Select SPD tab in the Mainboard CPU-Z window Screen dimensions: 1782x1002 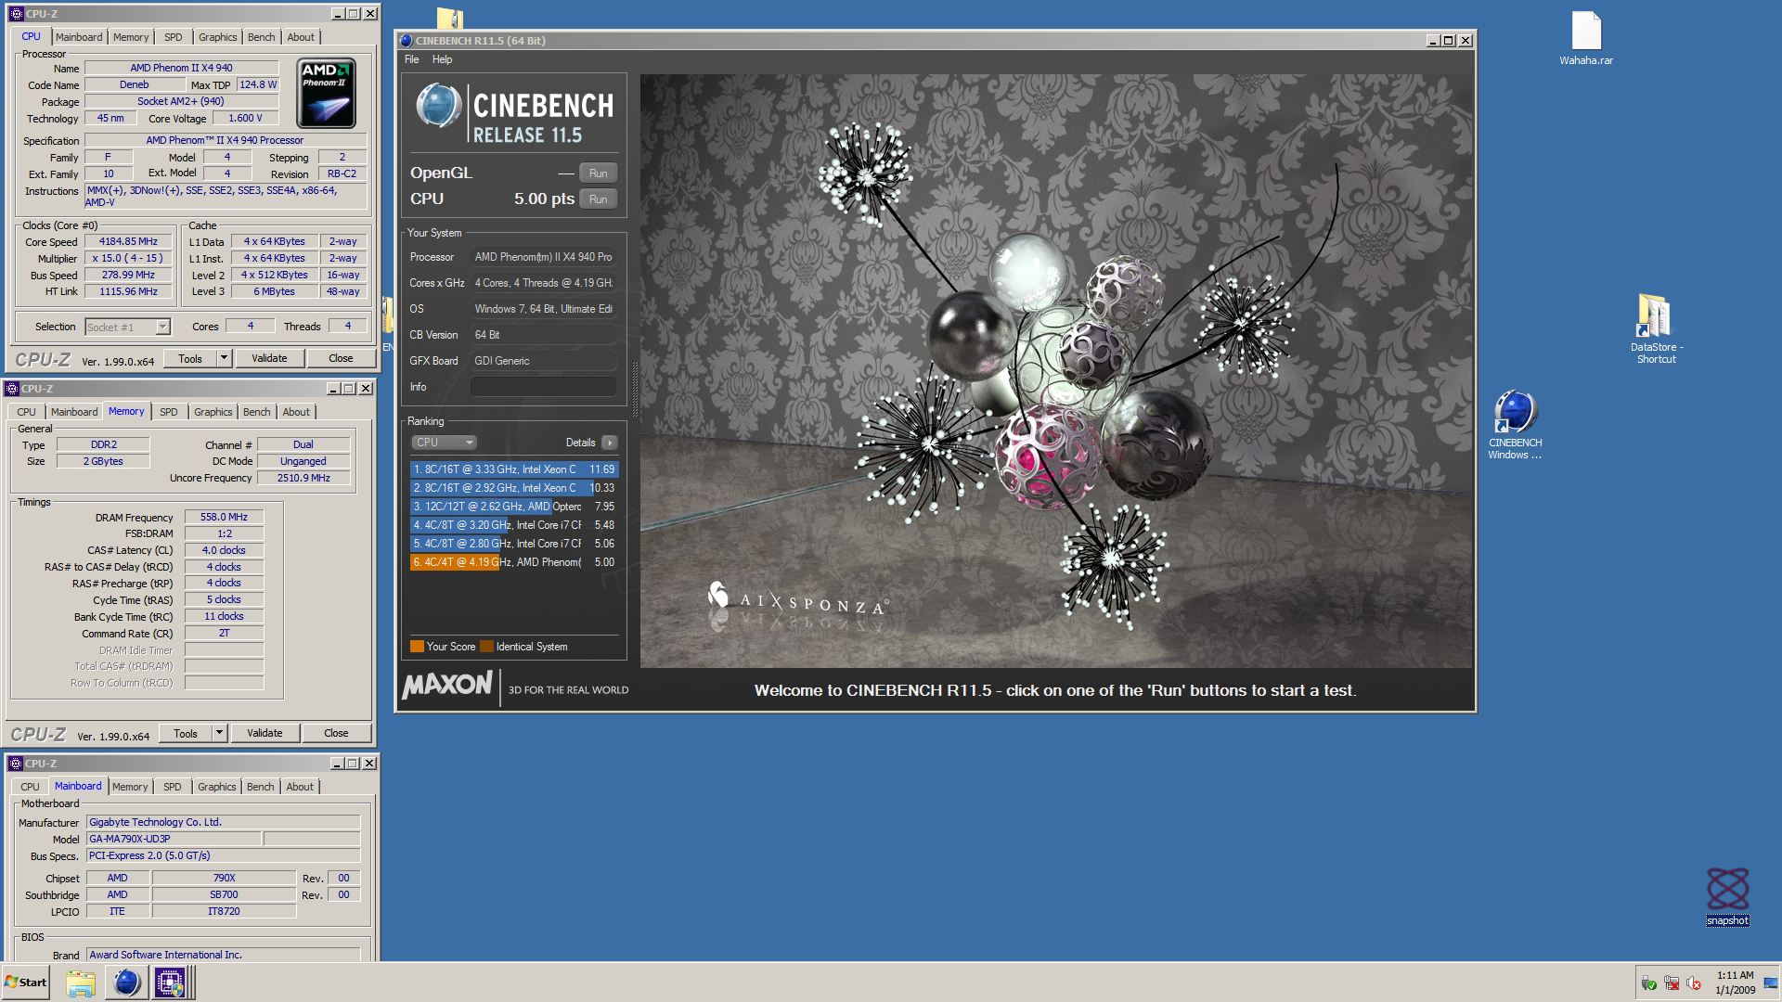click(173, 787)
